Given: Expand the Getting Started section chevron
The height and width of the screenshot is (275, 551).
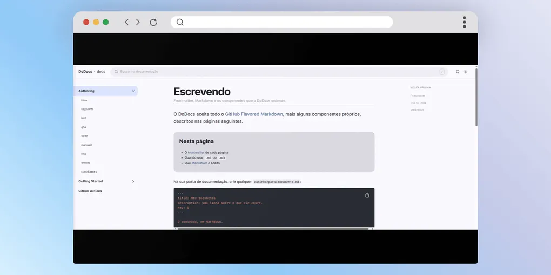Looking at the screenshot, I should (133, 181).
